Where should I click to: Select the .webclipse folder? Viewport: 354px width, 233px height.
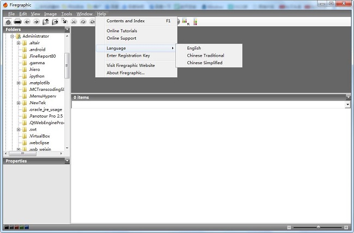pos(39,143)
